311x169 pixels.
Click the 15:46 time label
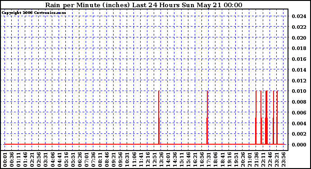pos(188,160)
